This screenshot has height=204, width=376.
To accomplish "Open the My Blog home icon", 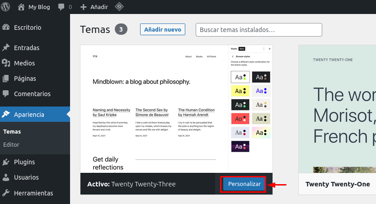I will 21,7.
